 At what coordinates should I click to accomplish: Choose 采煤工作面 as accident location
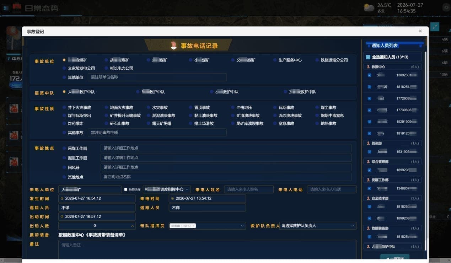coord(75,148)
